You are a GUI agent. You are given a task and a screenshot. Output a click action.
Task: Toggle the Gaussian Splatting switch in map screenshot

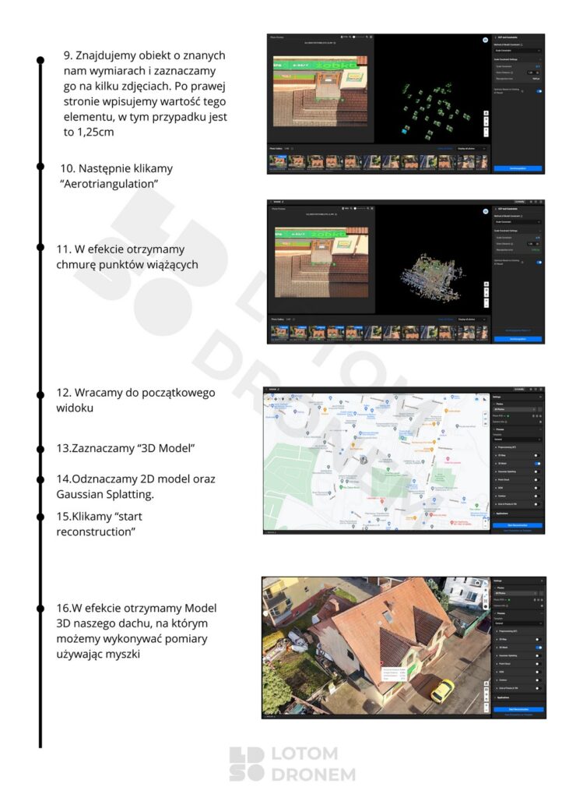click(537, 471)
